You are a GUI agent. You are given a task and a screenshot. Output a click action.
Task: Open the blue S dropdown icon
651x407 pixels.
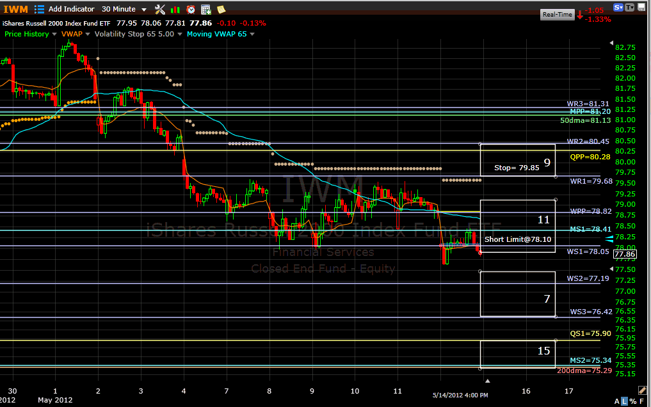tap(618, 7)
